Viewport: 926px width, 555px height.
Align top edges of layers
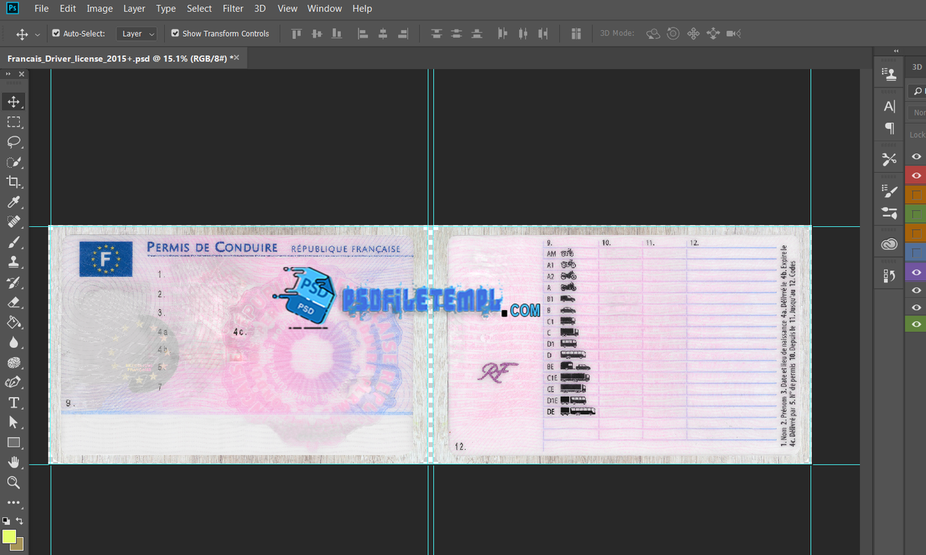coord(296,33)
